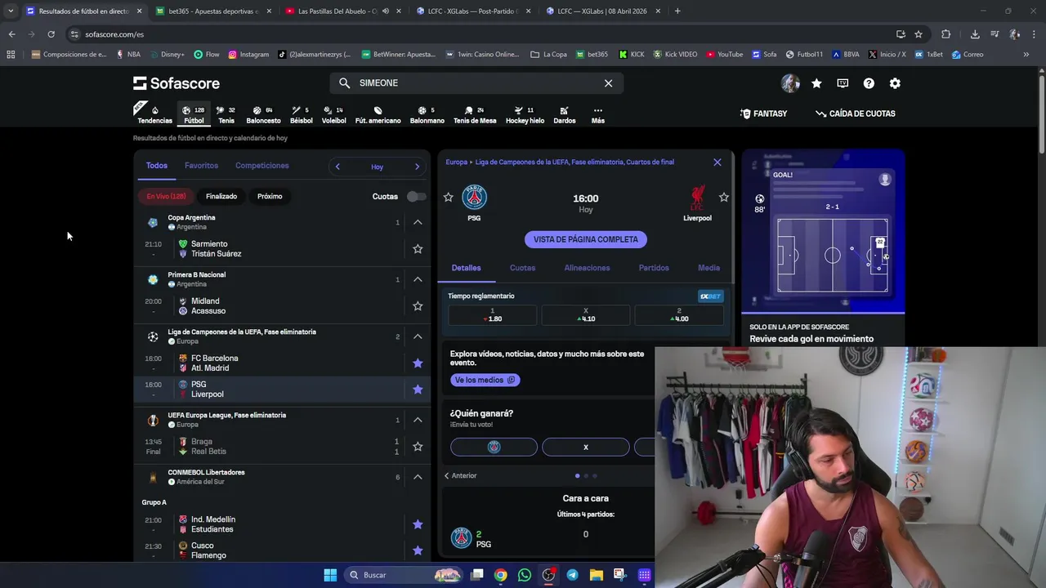
Task: Open the Fút. americano category
Action: click(x=378, y=114)
